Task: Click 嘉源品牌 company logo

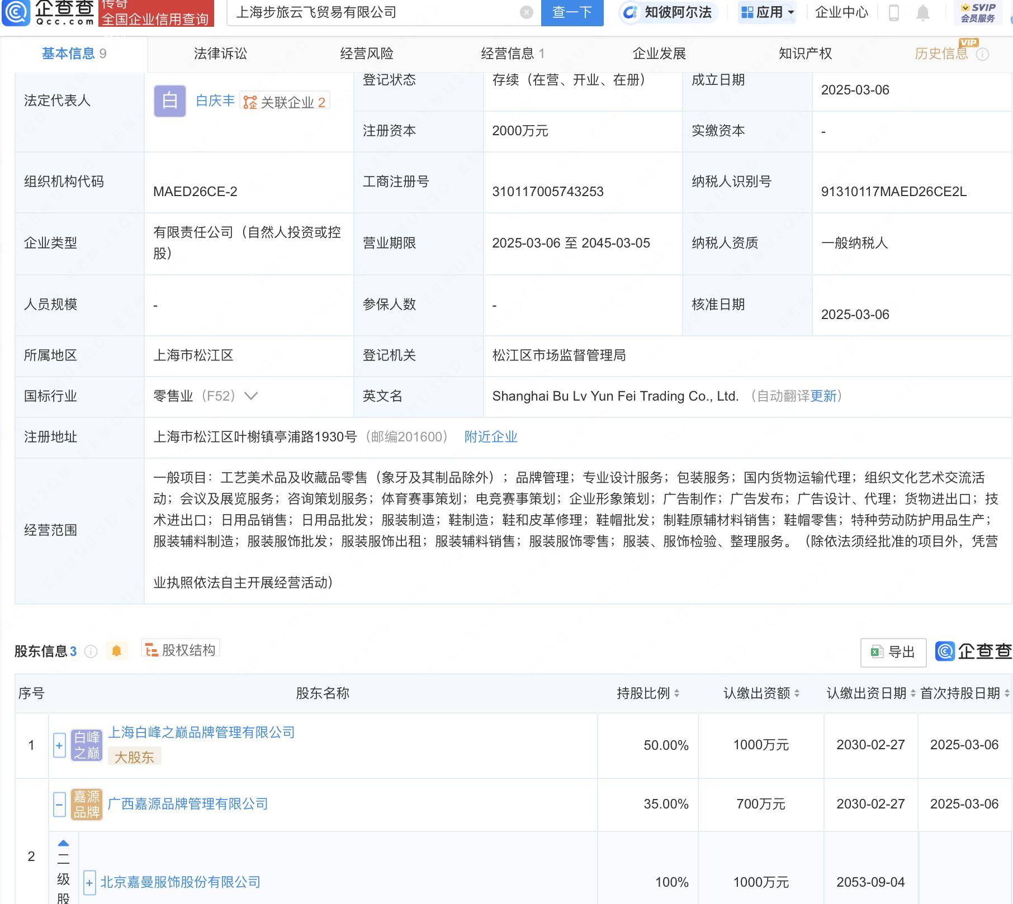Action: click(87, 805)
